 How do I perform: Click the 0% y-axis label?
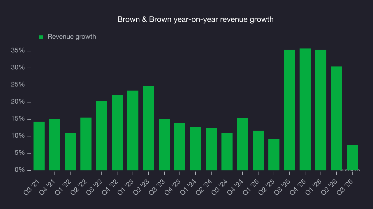tap(20, 170)
